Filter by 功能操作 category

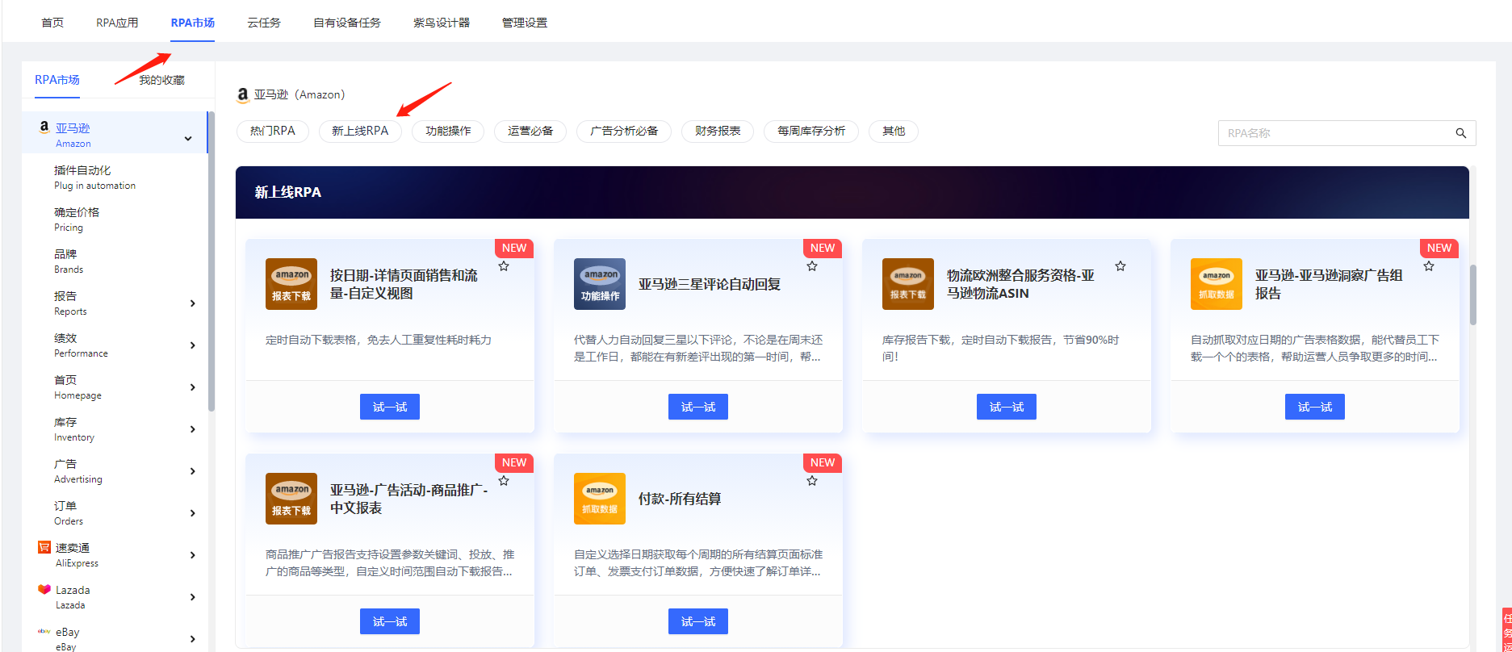pos(448,131)
